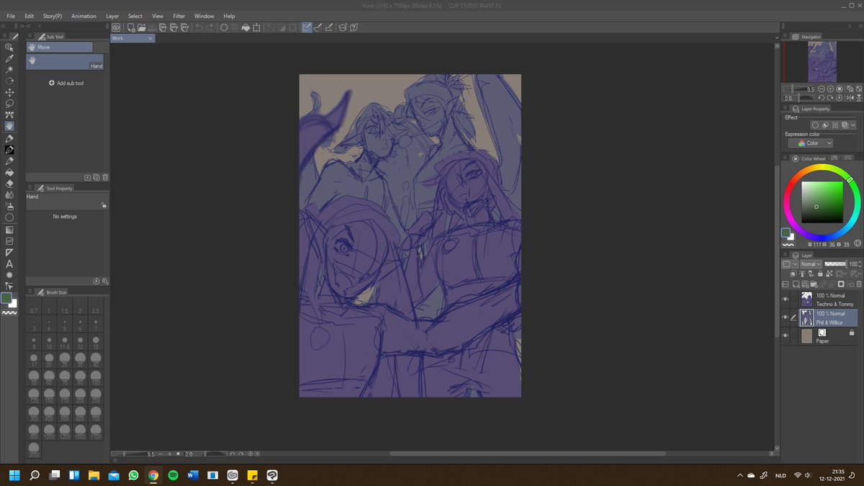Screen dimensions: 864x486
Task: Select the Lasso selection tool
Action: tap(9, 104)
